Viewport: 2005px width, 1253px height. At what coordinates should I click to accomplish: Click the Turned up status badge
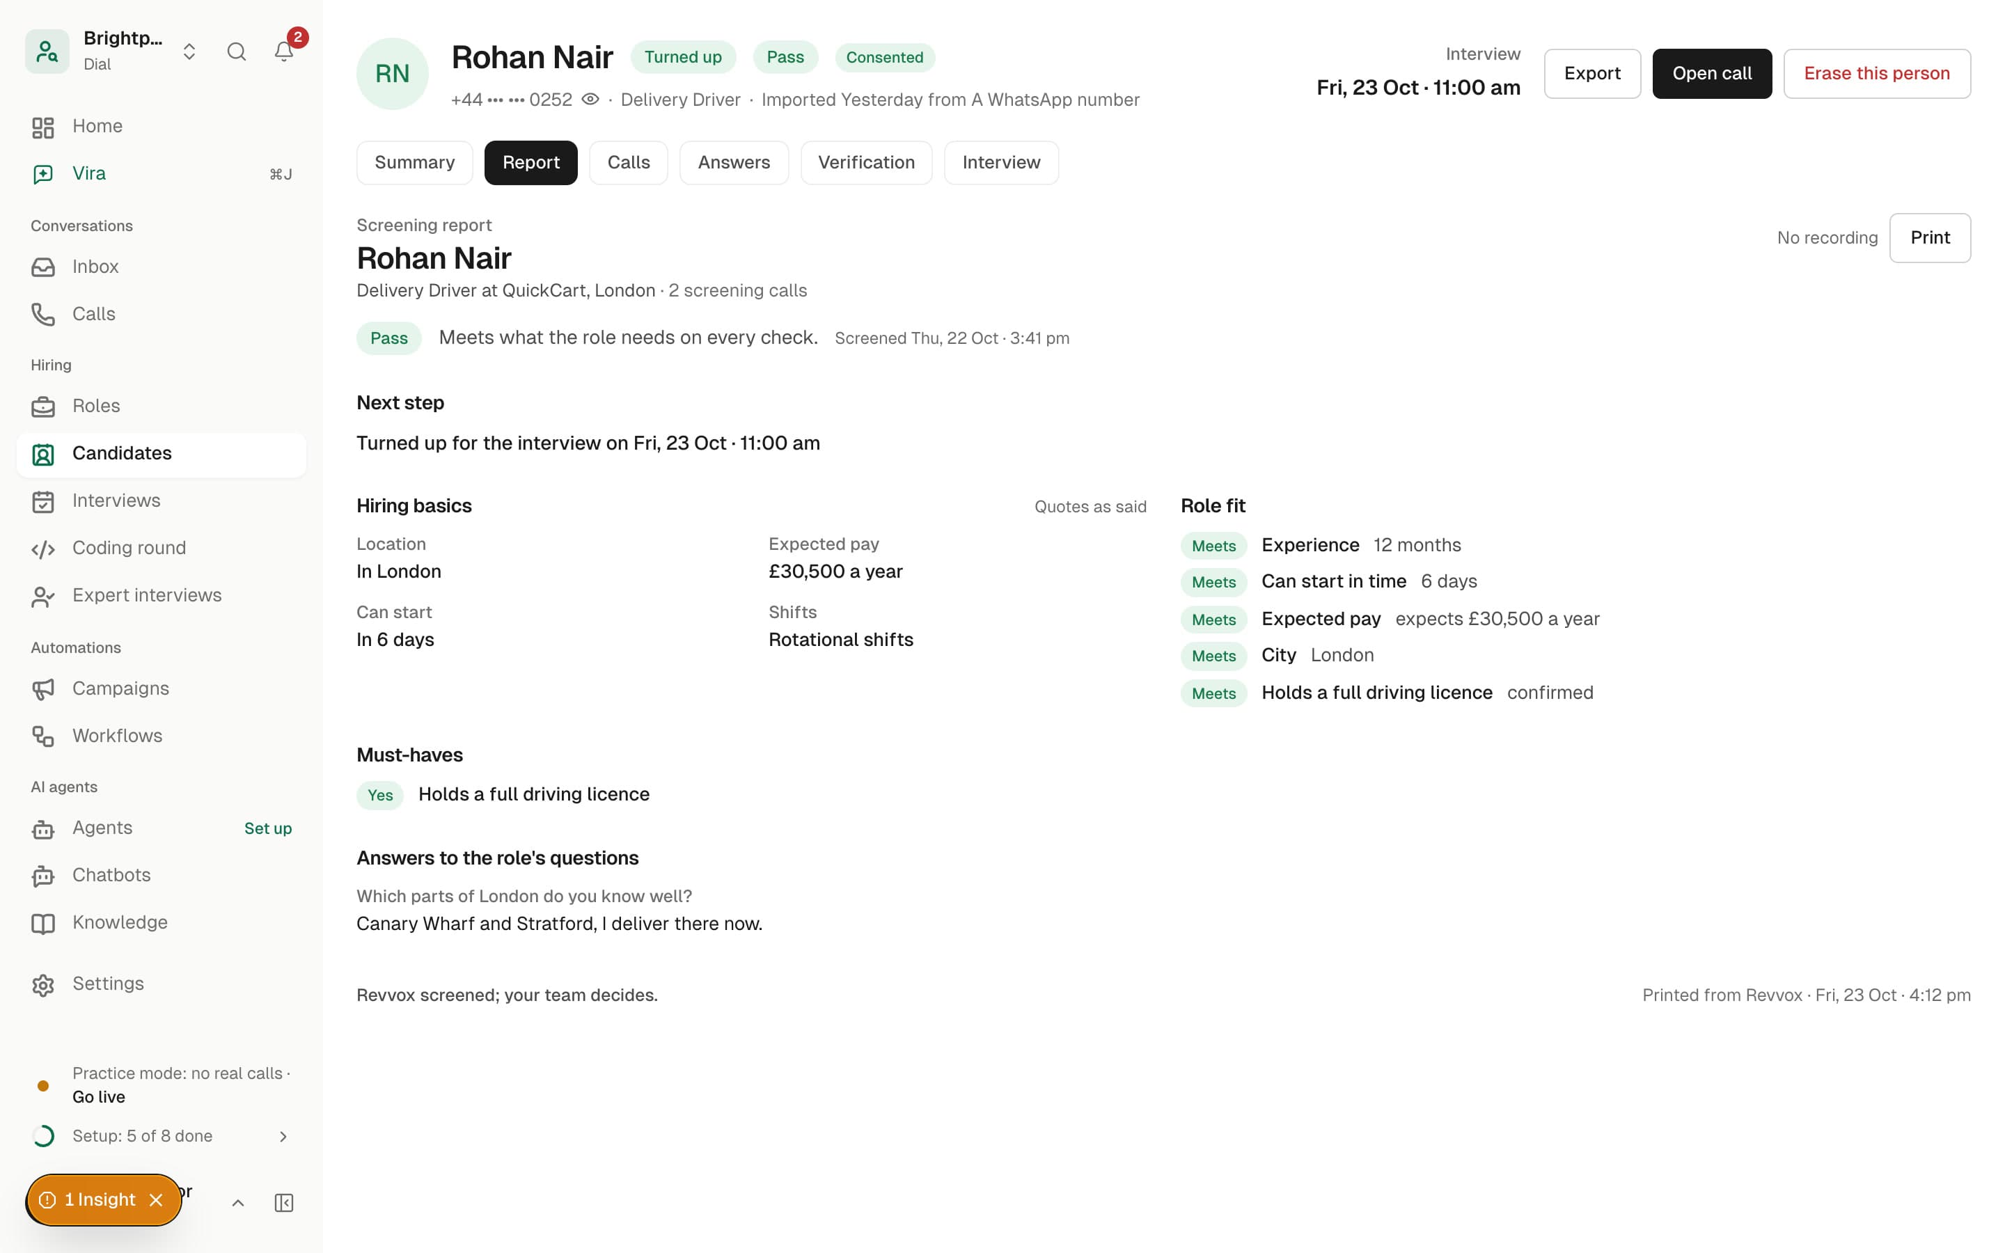click(x=683, y=57)
